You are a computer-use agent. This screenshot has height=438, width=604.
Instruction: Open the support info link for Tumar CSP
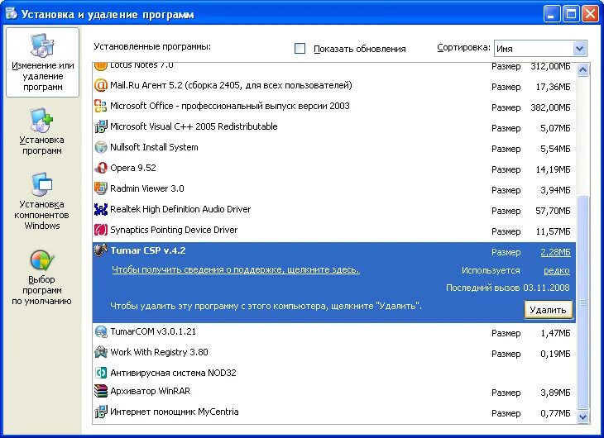(x=236, y=269)
